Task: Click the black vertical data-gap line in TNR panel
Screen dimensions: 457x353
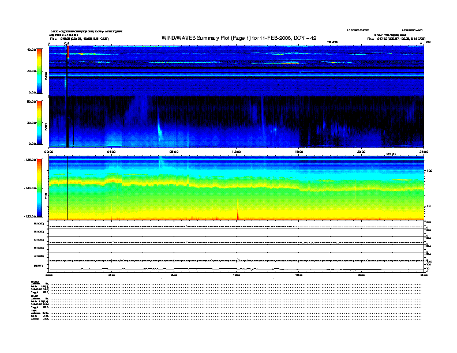Action: 68,188
